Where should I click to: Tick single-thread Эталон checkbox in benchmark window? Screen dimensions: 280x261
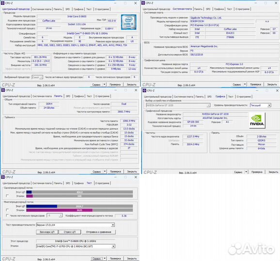click(x=7, y=196)
